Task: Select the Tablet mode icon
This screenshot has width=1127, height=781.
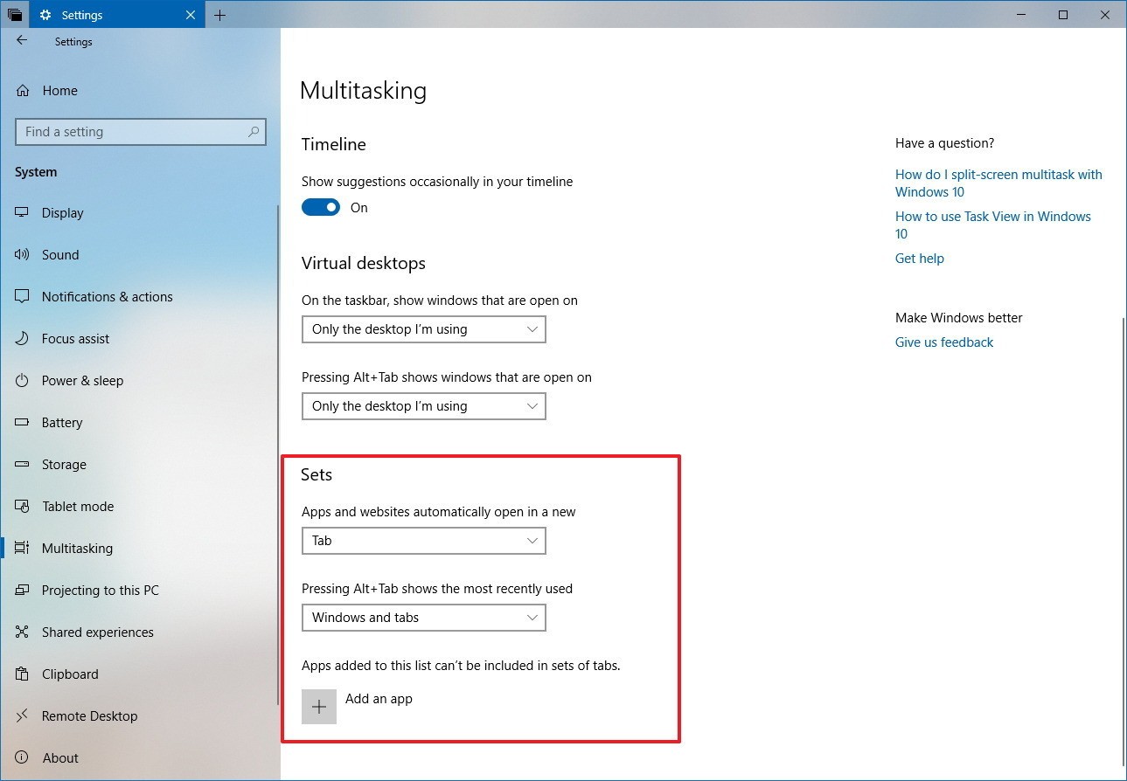Action: click(22, 506)
